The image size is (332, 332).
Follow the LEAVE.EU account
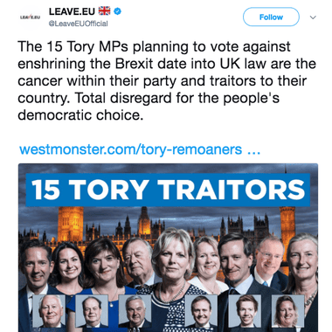(x=271, y=17)
